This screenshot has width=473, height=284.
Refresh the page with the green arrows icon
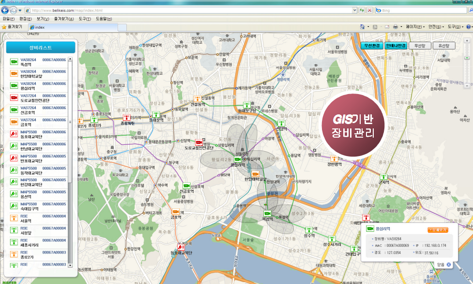[362, 10]
